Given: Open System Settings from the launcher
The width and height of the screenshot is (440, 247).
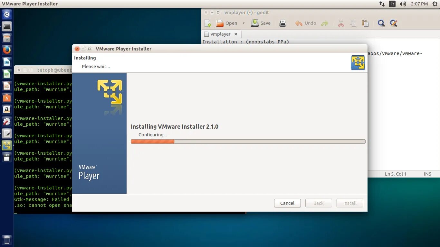Looking at the screenshot, I should 7,122.
